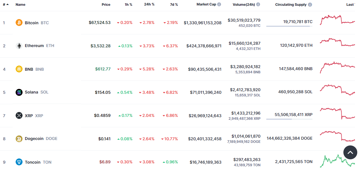The height and width of the screenshot is (172, 359).
Task: Click the Market Cap info icon
Action: [x=219, y=4]
